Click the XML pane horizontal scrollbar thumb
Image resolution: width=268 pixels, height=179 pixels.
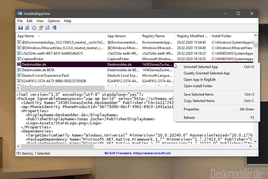tap(57, 146)
